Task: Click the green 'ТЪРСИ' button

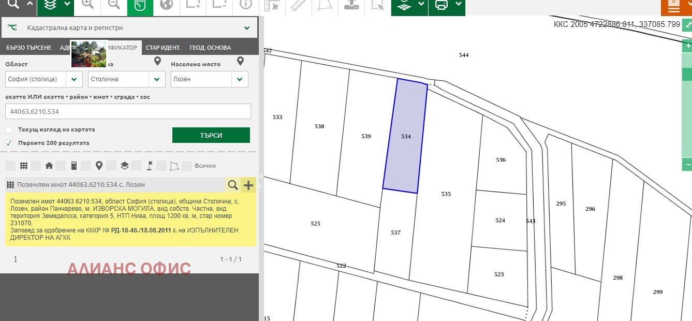Action: [211, 135]
